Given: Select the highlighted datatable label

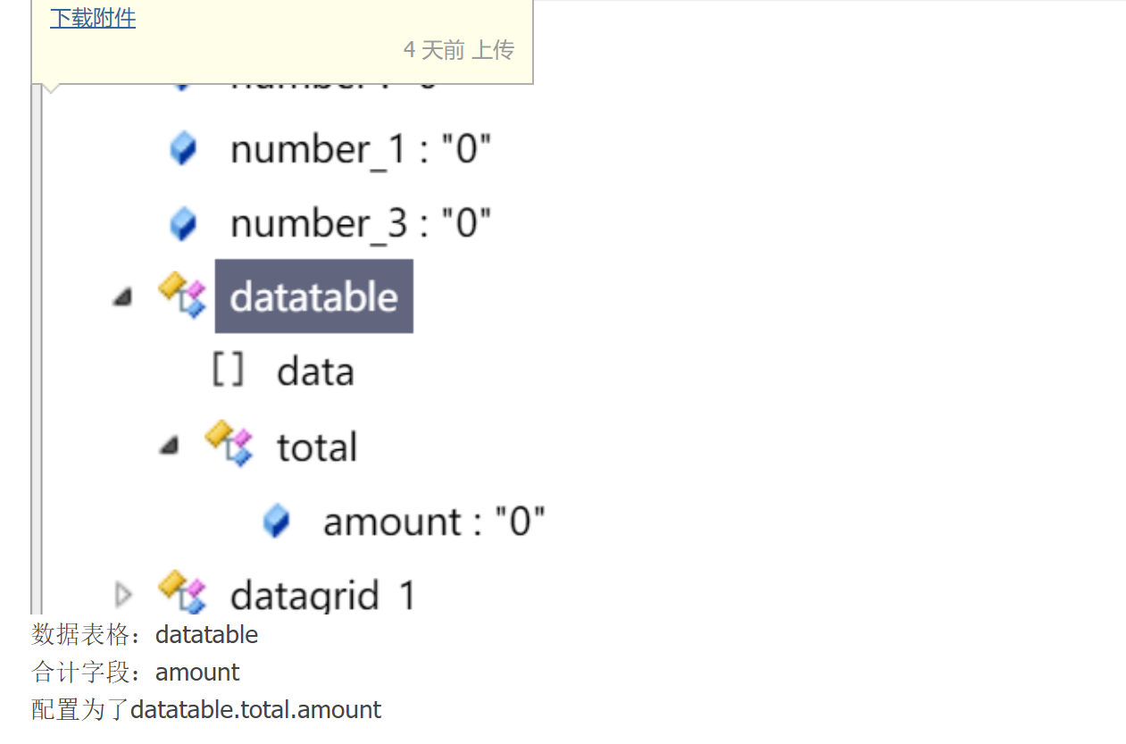Looking at the screenshot, I should pos(313,297).
